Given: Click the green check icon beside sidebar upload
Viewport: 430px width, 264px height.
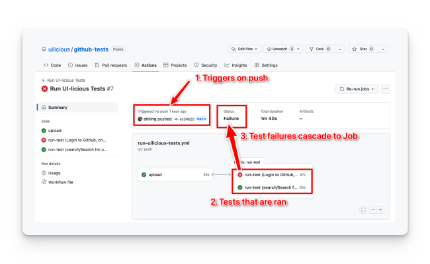Looking at the screenshot, I should [44, 131].
